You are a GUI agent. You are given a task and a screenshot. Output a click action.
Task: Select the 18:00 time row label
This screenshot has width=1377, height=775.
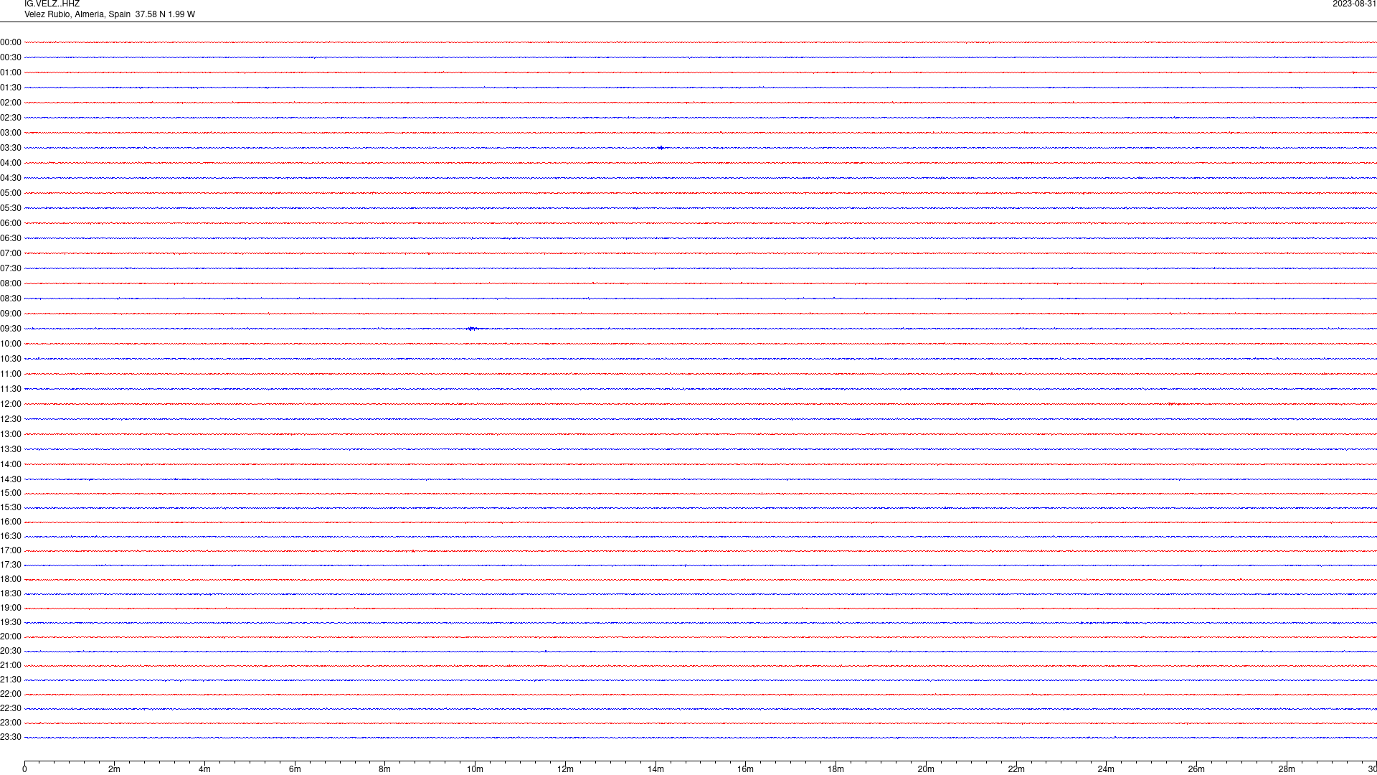point(11,579)
